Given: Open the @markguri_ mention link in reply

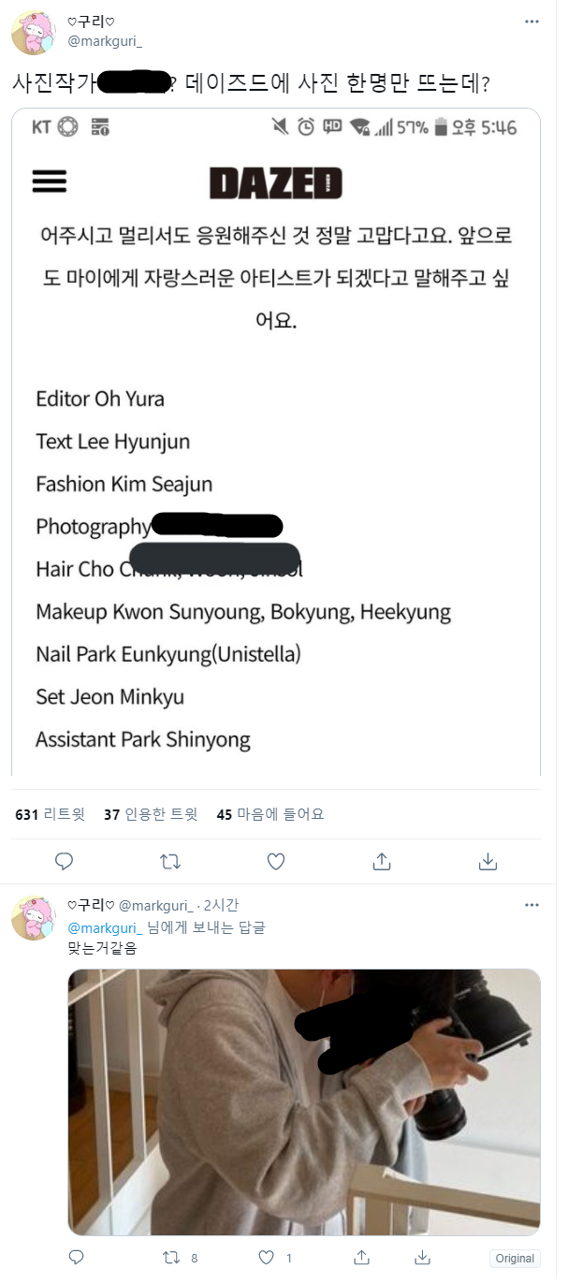Looking at the screenshot, I should point(105,927).
